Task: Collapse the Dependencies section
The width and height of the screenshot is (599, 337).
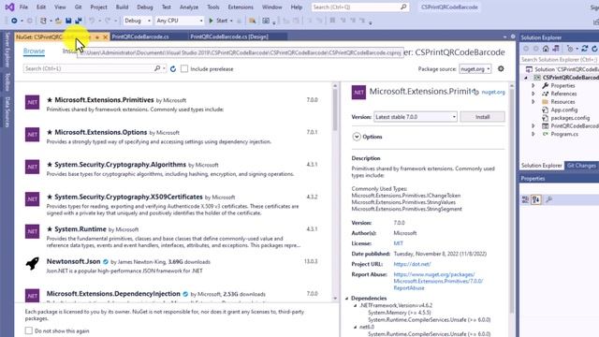Action: [x=347, y=299]
